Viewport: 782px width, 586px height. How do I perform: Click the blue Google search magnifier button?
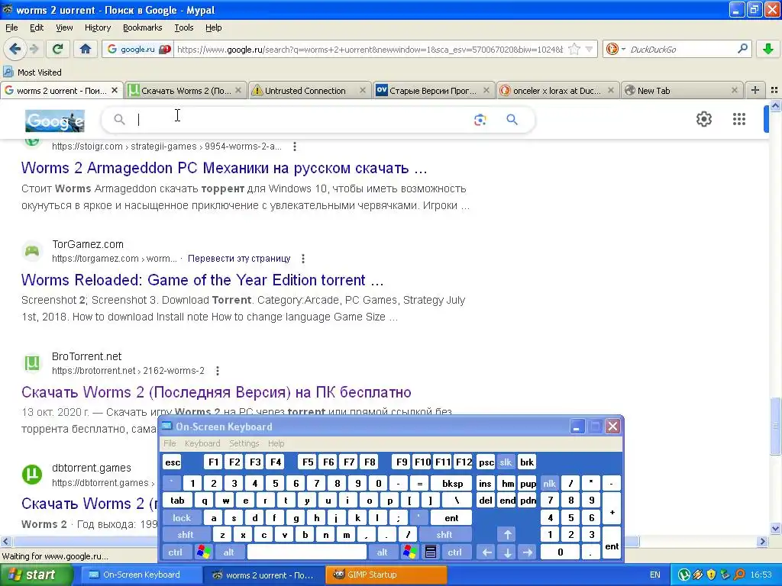pos(512,120)
